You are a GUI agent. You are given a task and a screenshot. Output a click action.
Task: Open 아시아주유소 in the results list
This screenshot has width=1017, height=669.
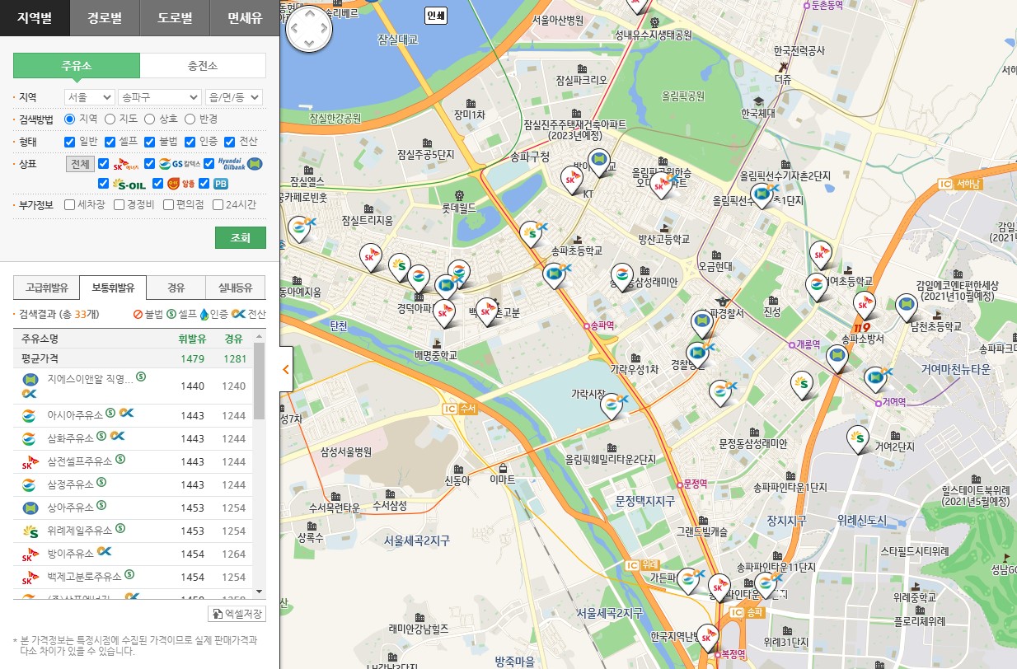[75, 416]
